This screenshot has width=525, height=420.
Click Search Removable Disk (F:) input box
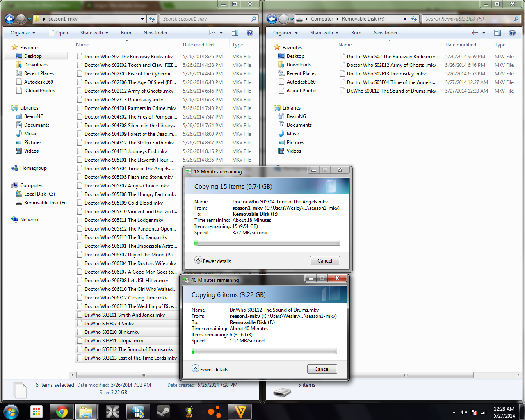pos(472,19)
